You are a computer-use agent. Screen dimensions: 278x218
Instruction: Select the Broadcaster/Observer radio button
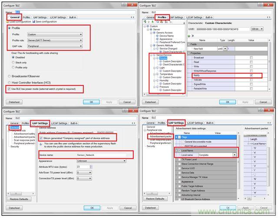click(9, 76)
